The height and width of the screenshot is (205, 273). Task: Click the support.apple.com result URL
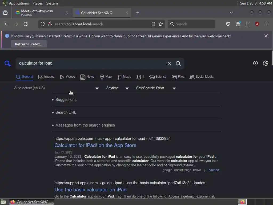(130, 183)
